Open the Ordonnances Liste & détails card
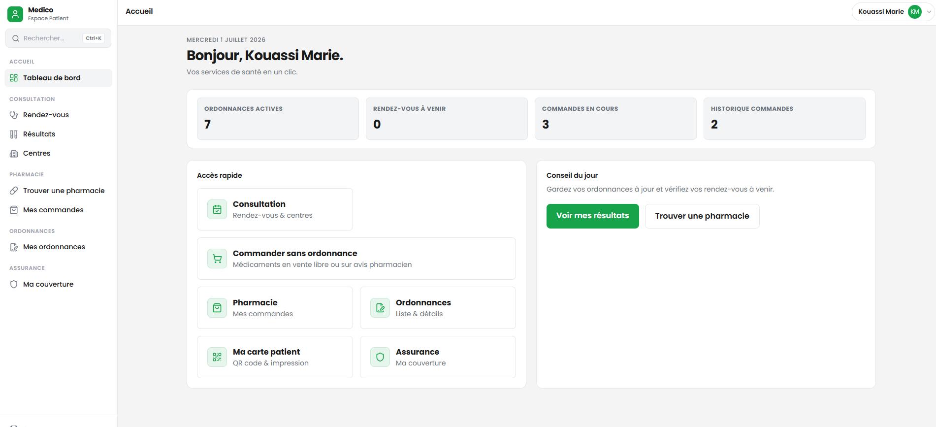The height and width of the screenshot is (427, 936). coord(438,308)
